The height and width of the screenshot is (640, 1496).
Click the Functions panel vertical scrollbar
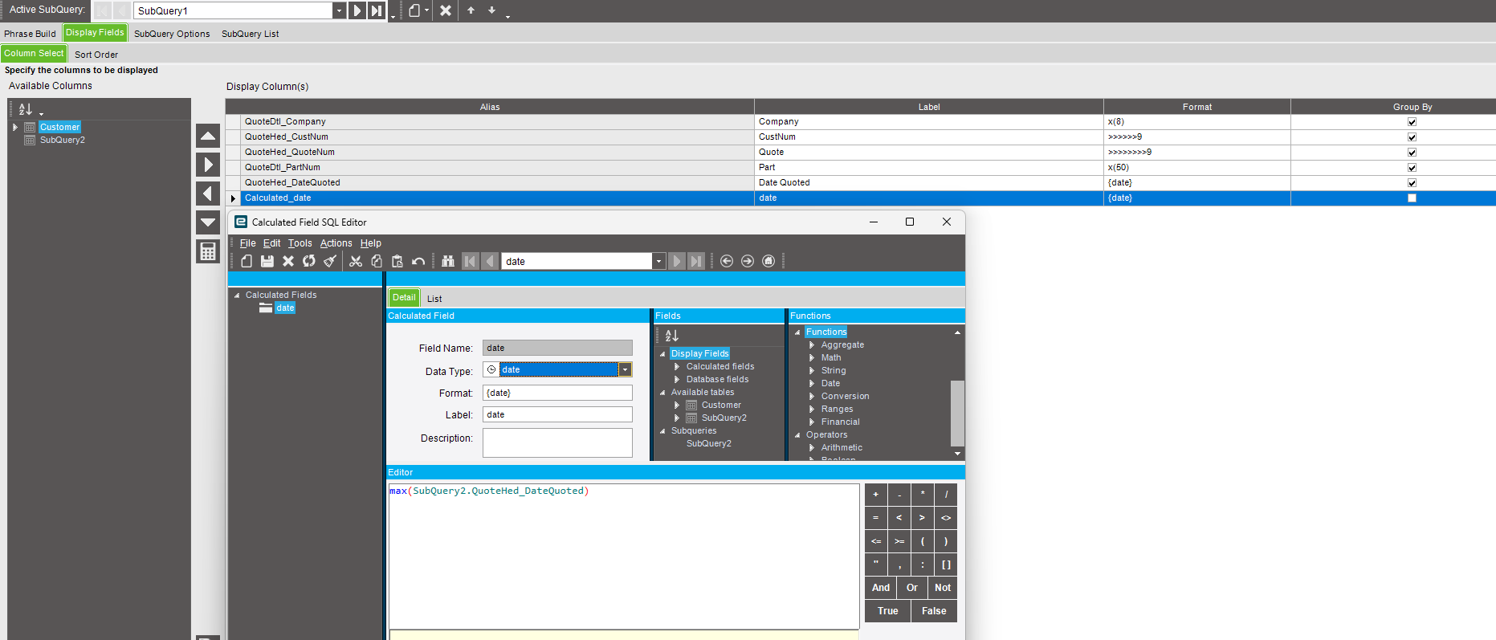pyautogui.click(x=957, y=413)
